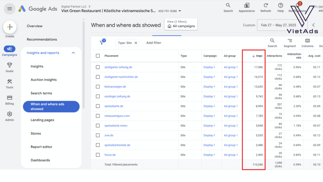Open the date range picker
Image resolution: width=323 pixels, height=182 pixels.
(282, 25)
